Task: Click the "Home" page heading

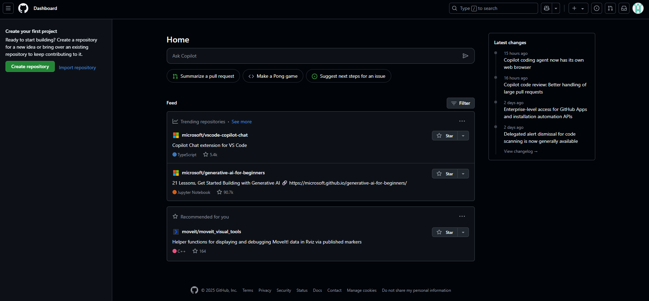Action: [178, 40]
